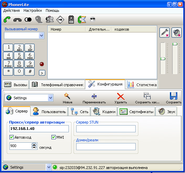Image resolution: width=185 pixels, height=173 pixels.
Task: Switch to the Вызовы tab
Action: point(15,85)
